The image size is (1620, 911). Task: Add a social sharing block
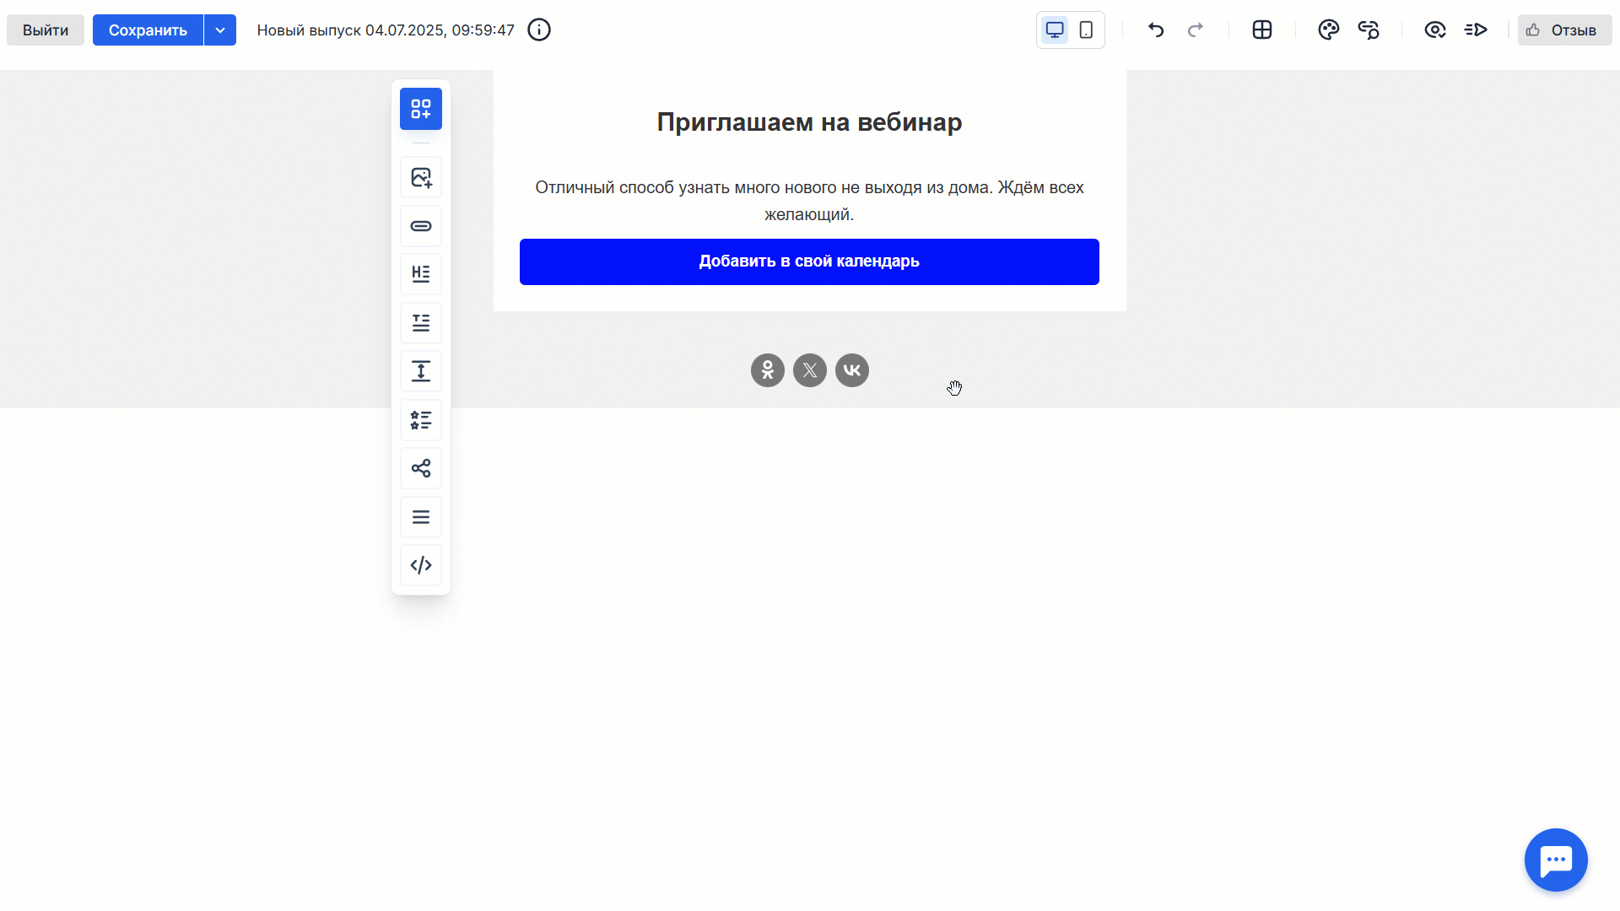pyautogui.click(x=420, y=468)
